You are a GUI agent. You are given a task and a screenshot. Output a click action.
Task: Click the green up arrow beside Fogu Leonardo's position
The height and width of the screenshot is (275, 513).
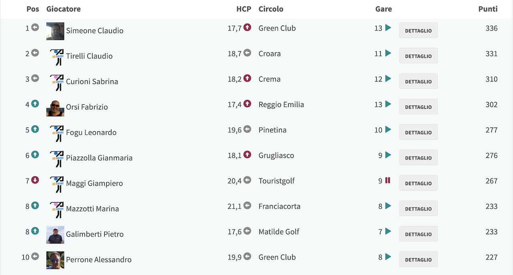coord(35,129)
